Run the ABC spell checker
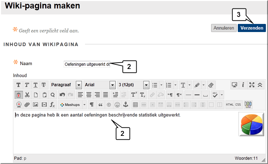268x164 pixels. click(x=215, y=95)
